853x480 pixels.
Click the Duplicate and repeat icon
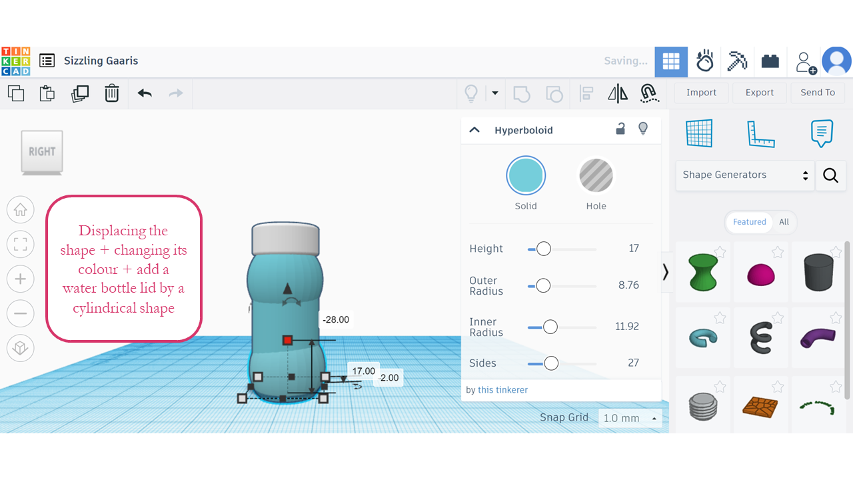(80, 93)
